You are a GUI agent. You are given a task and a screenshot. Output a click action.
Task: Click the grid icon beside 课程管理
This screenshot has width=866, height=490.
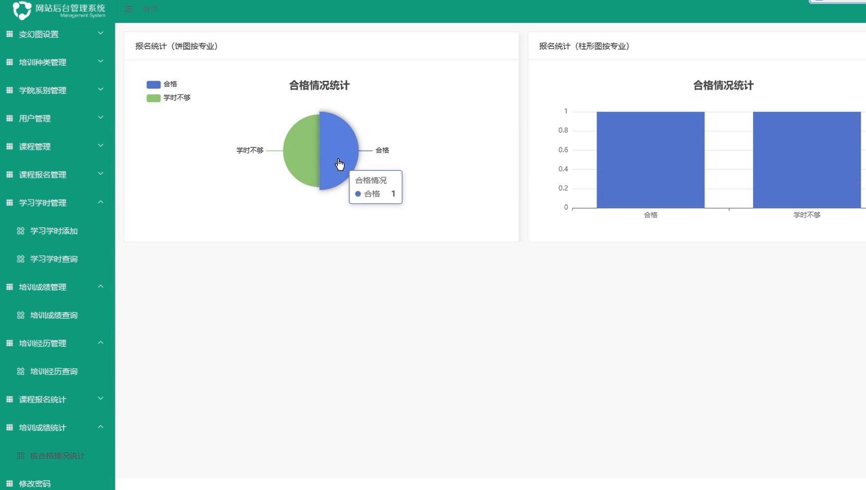pos(9,146)
